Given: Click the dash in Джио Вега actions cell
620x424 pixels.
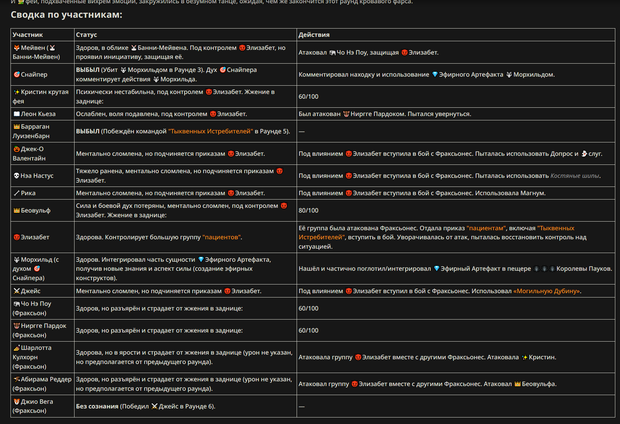Looking at the screenshot, I should [302, 406].
